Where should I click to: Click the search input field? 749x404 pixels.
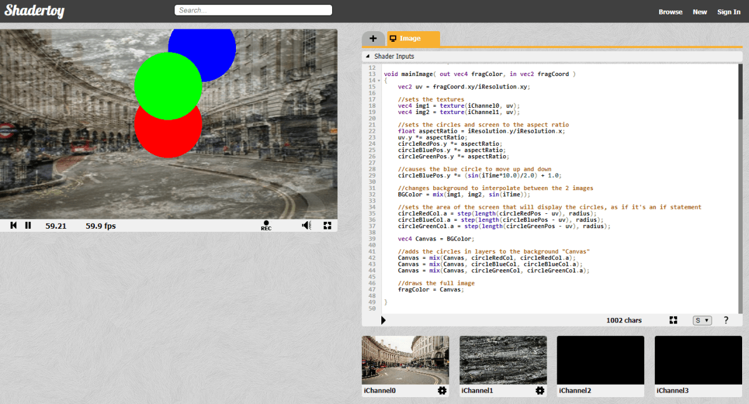pyautogui.click(x=253, y=10)
